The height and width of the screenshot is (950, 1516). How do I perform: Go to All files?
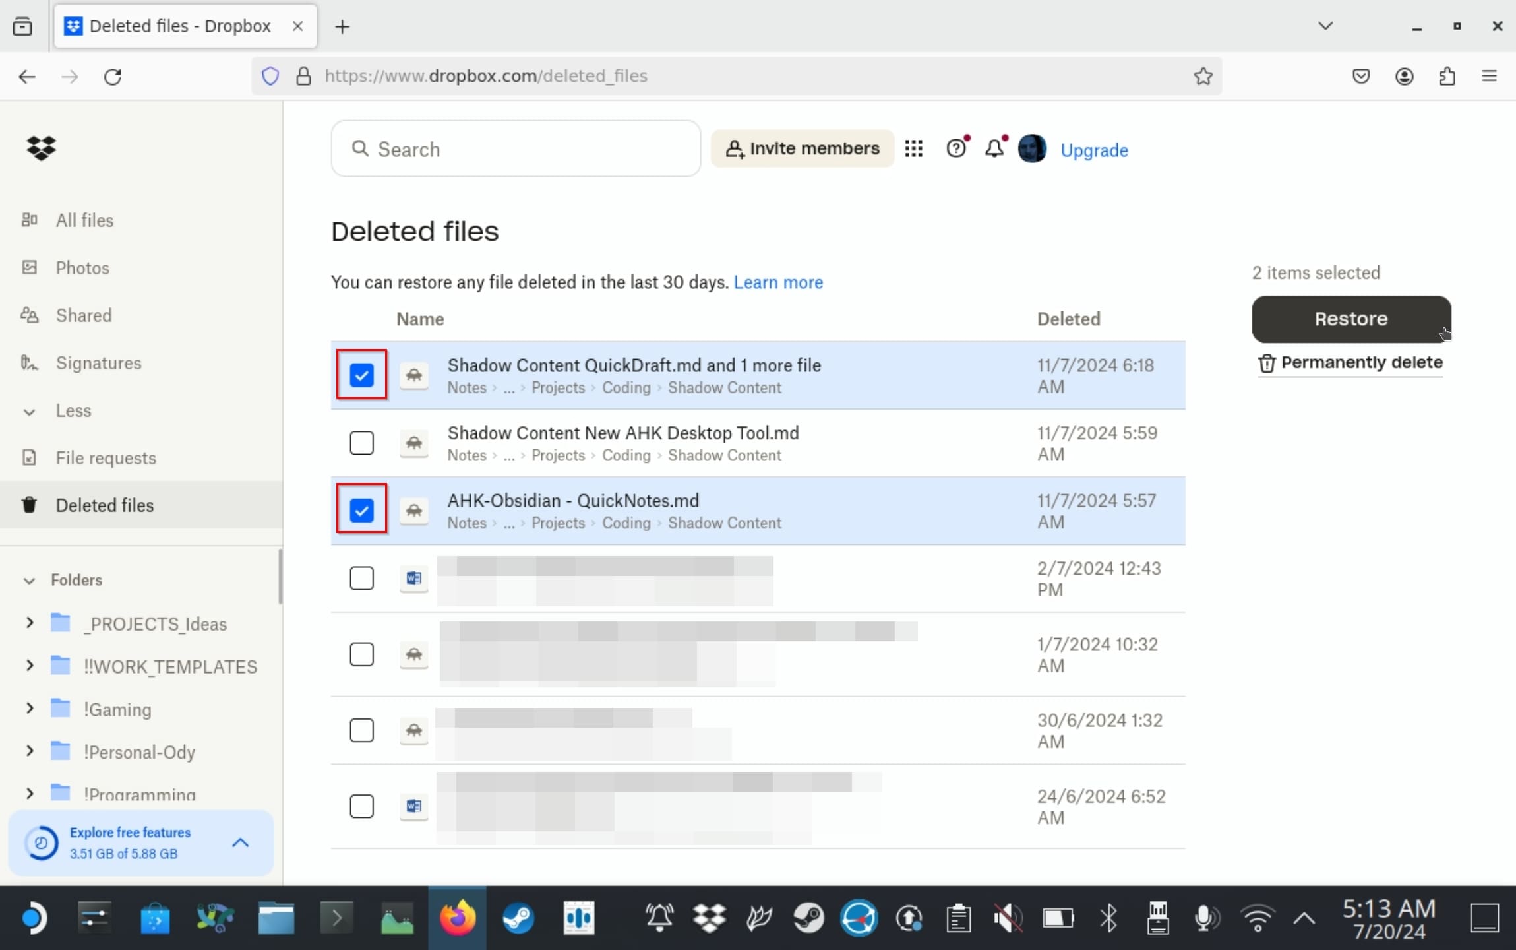click(84, 220)
